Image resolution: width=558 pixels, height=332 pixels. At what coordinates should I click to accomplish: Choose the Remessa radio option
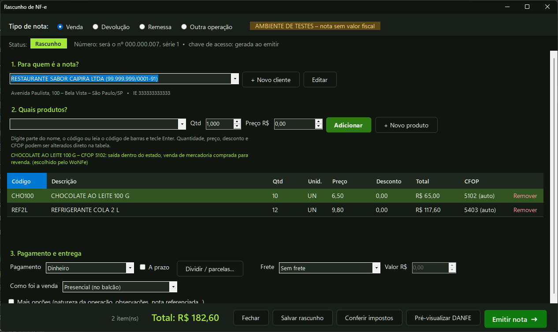click(x=155, y=27)
